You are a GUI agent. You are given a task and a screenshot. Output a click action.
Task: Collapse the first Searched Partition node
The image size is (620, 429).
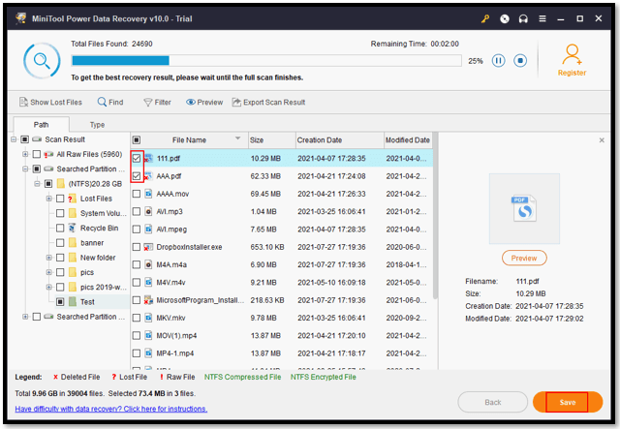pyautogui.click(x=25, y=169)
